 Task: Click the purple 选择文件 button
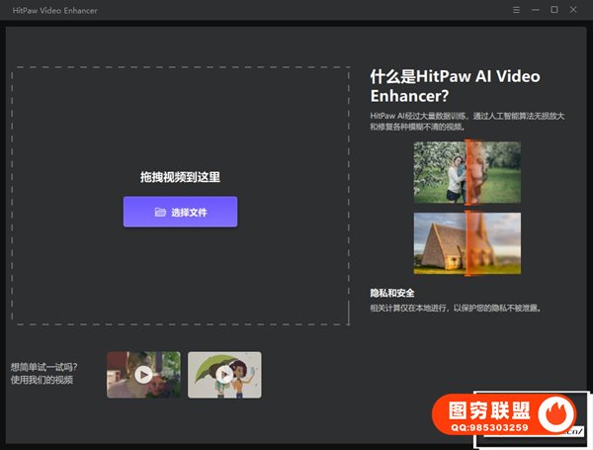[x=180, y=212]
